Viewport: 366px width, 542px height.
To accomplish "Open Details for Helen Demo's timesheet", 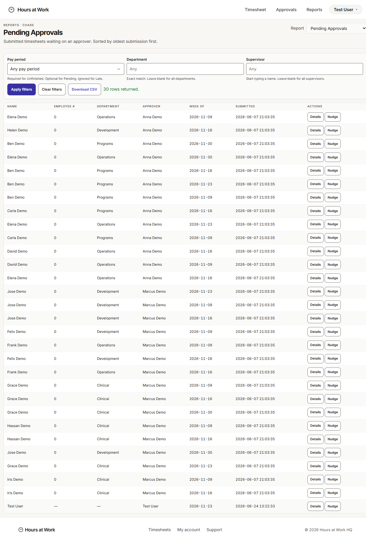I will coord(315,130).
